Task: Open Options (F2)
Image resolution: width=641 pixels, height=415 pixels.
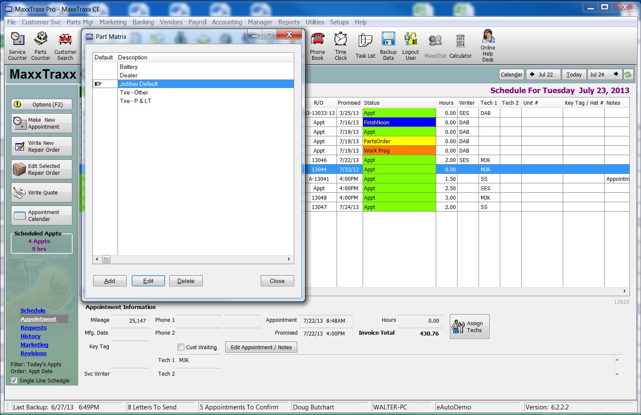Action: [41, 104]
